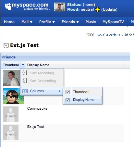Choose Sort Ascending from the menu
134x147 pixels.
tap(42, 73)
